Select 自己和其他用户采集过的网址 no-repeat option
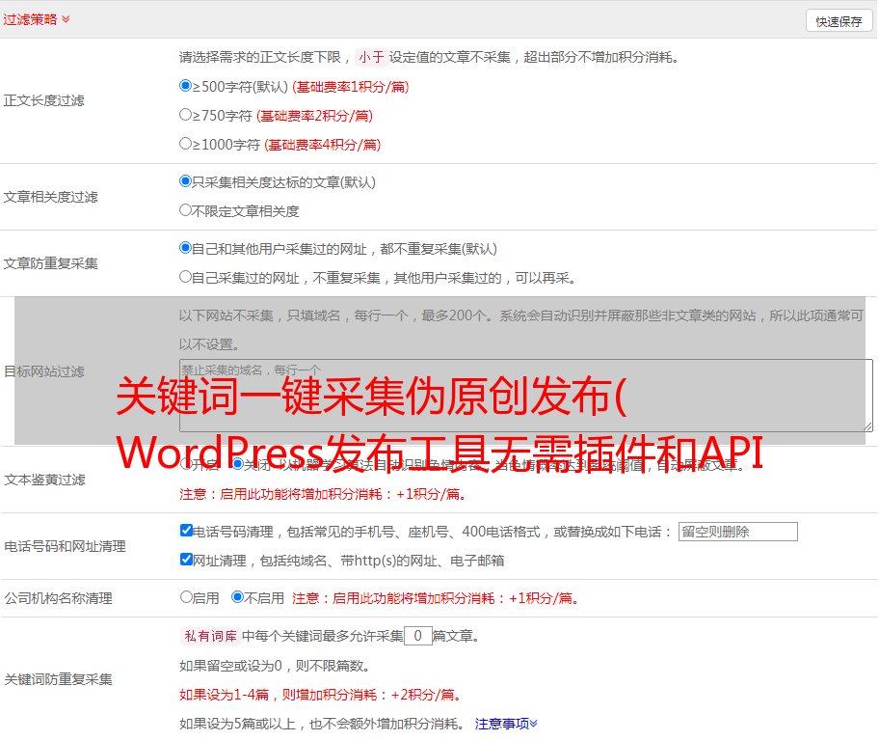 185,248
